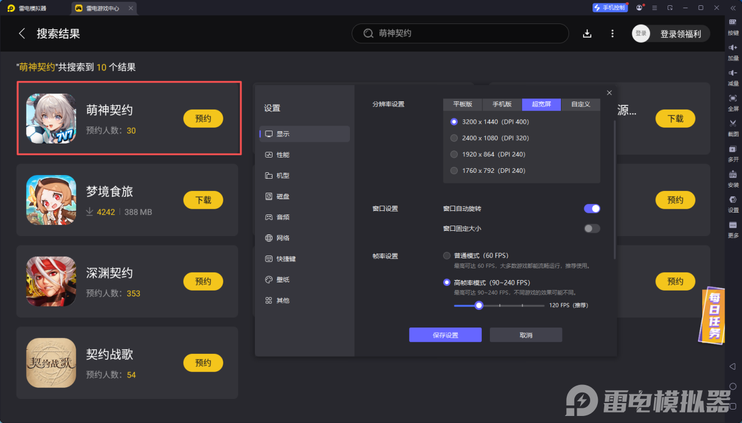Close the 设置 dialog with the X
Image resolution: width=742 pixels, height=423 pixels.
[x=609, y=93]
